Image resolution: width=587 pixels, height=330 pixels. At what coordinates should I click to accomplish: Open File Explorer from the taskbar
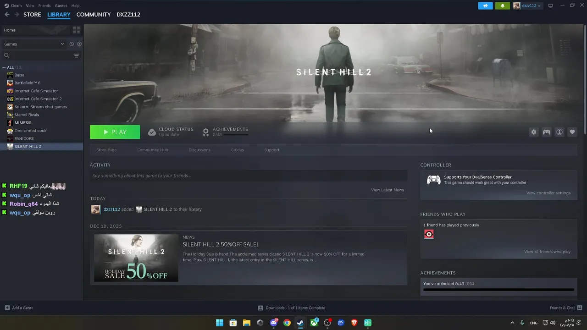coord(246,323)
